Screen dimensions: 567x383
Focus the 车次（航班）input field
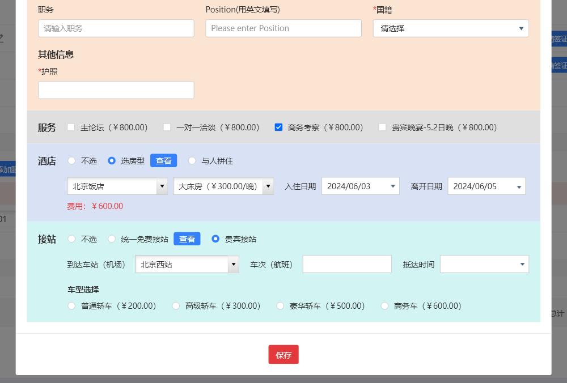(347, 265)
